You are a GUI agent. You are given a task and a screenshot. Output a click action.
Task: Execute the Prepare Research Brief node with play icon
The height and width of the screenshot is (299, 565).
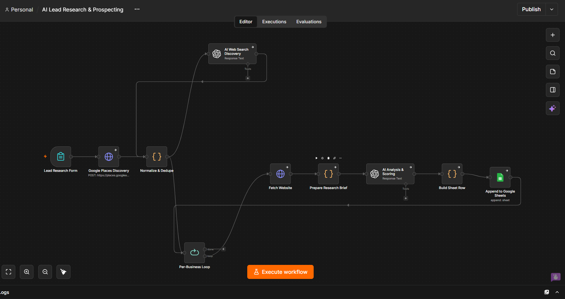pyautogui.click(x=316, y=158)
